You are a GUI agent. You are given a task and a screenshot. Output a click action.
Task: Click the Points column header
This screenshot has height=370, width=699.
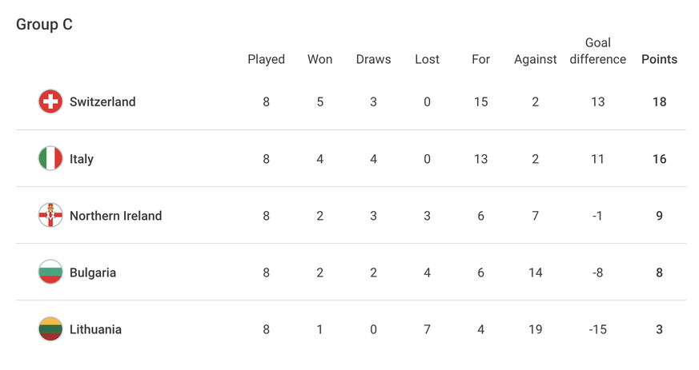(x=659, y=59)
